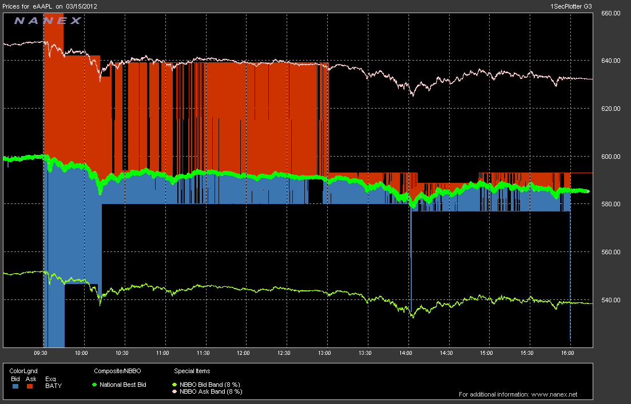Click the 'BATY' exchange label
Image resolution: width=631 pixels, height=404 pixels.
pos(54,386)
